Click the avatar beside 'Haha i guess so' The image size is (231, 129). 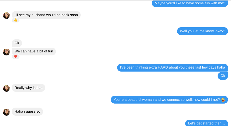(7, 112)
